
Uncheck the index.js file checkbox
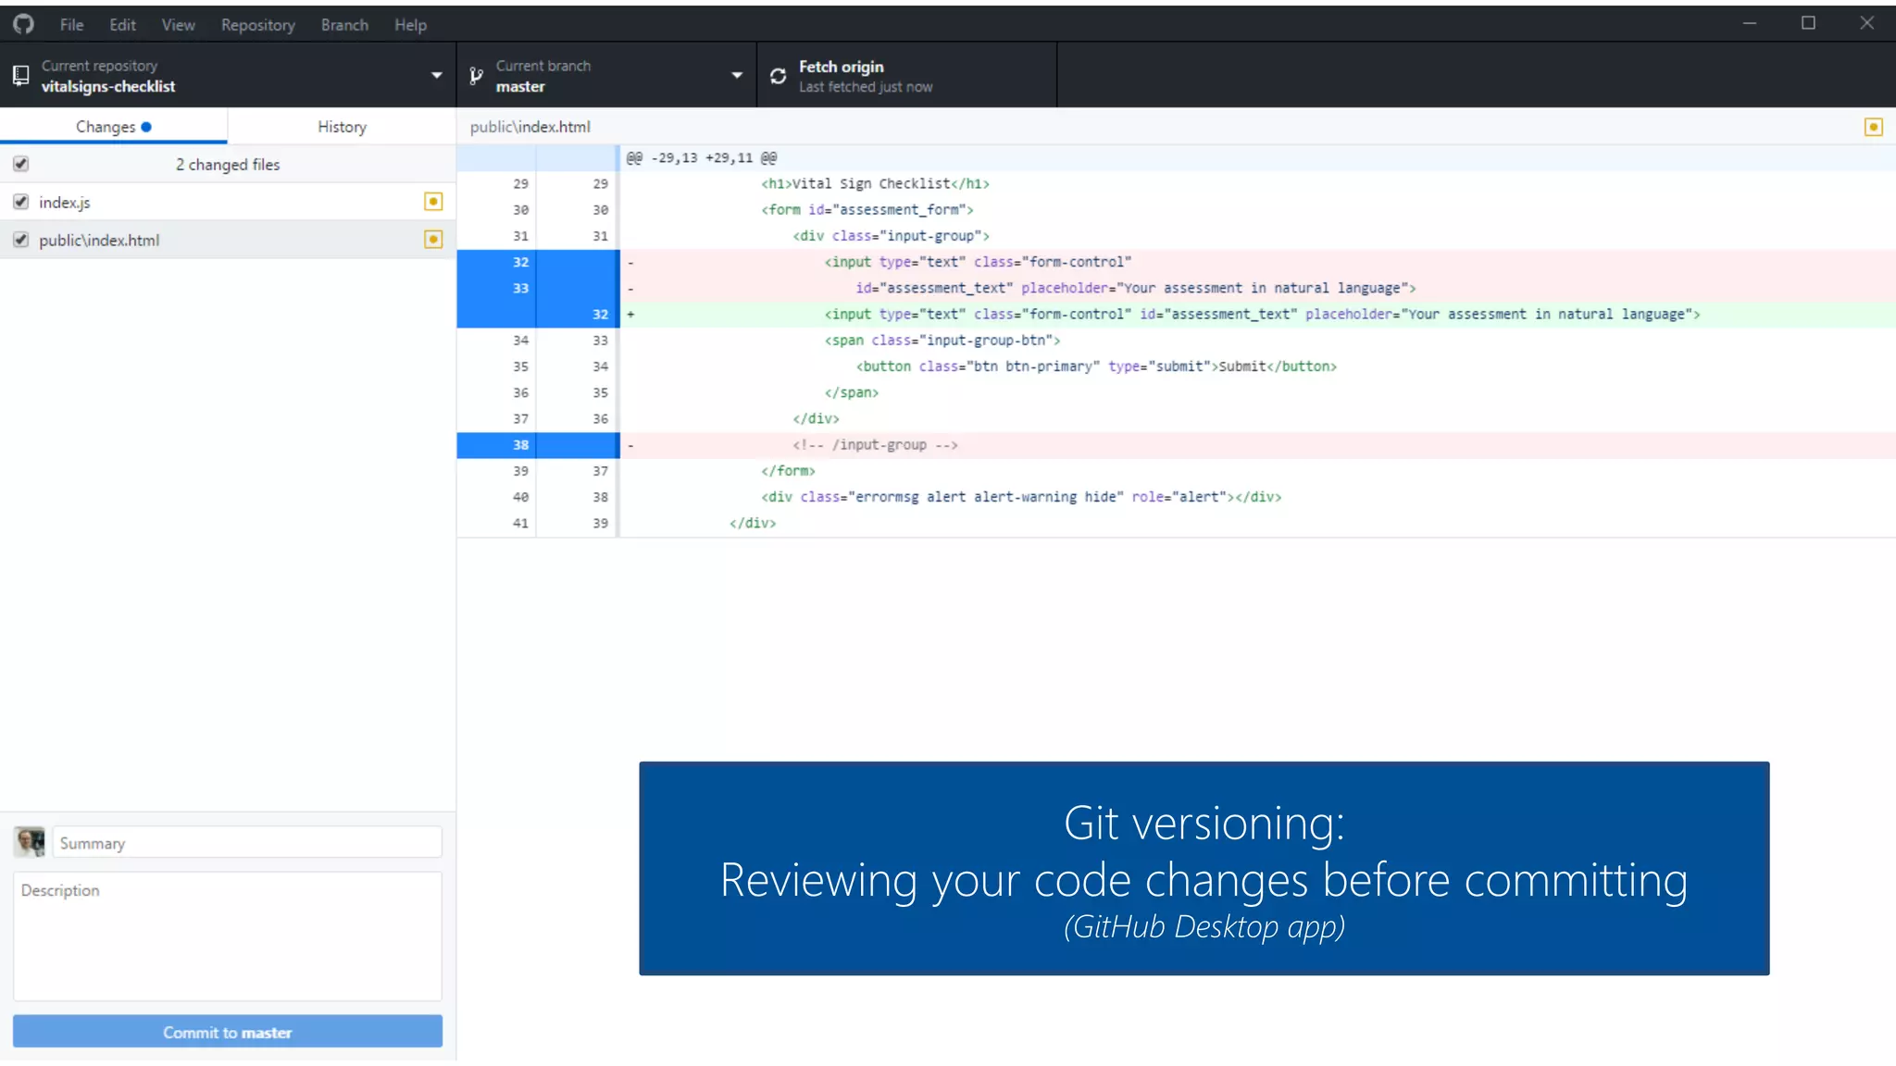pyautogui.click(x=20, y=202)
